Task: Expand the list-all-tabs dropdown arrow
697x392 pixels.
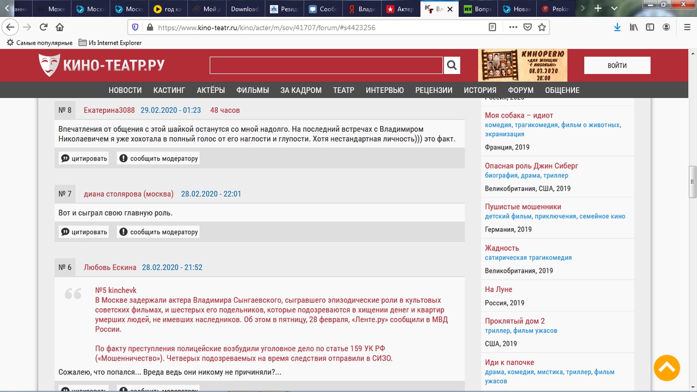Action: click(x=613, y=9)
